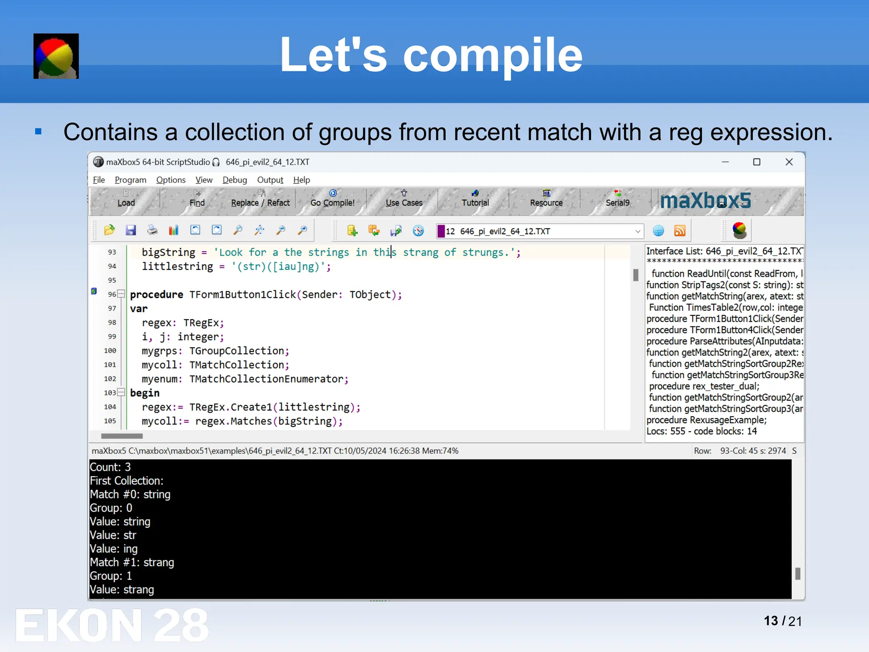Click the bookmark marker at line 96
The image size is (869, 652).
click(94, 291)
